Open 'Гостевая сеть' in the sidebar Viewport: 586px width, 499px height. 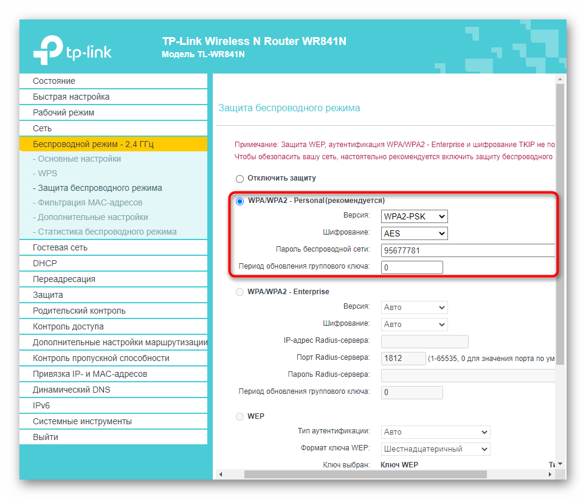click(x=60, y=247)
